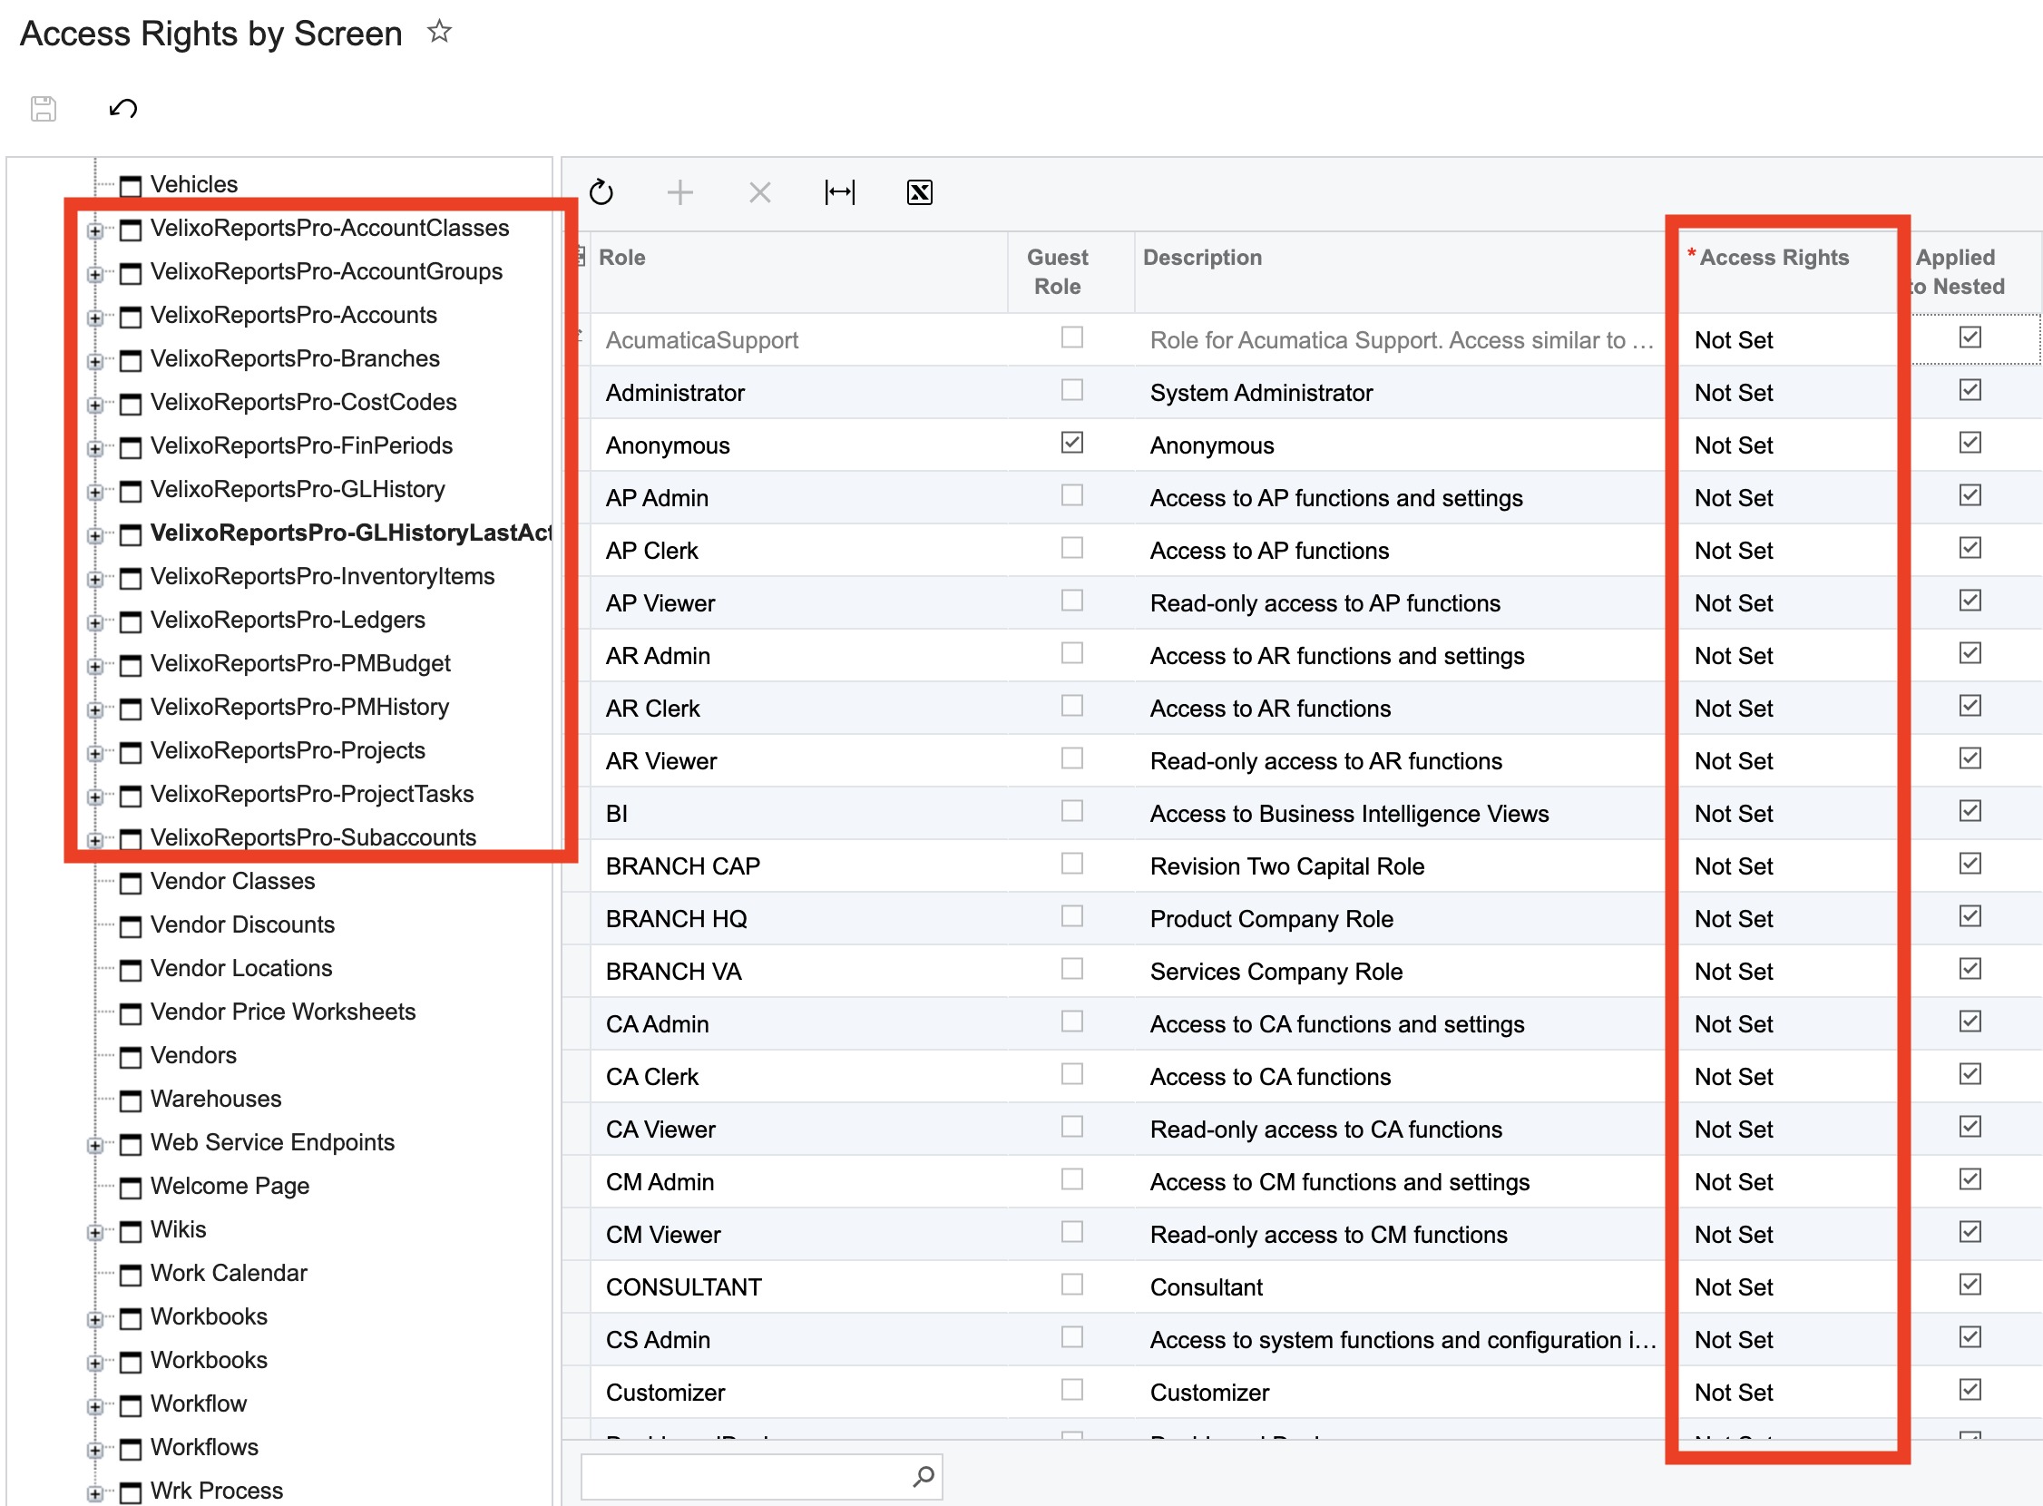Refresh the roles grid
The width and height of the screenshot is (2043, 1506).
click(601, 192)
